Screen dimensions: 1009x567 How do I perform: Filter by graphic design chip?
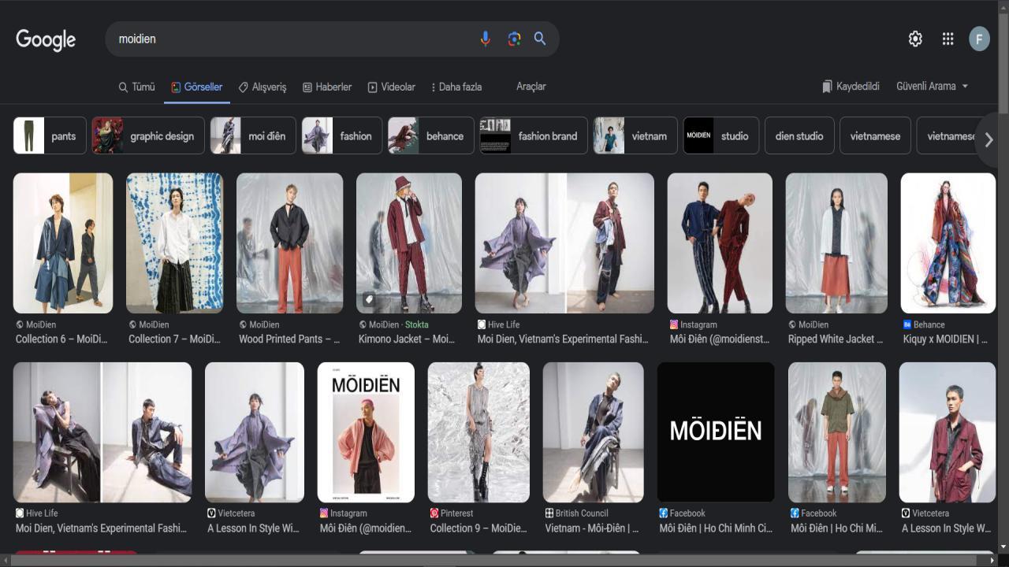pos(148,135)
